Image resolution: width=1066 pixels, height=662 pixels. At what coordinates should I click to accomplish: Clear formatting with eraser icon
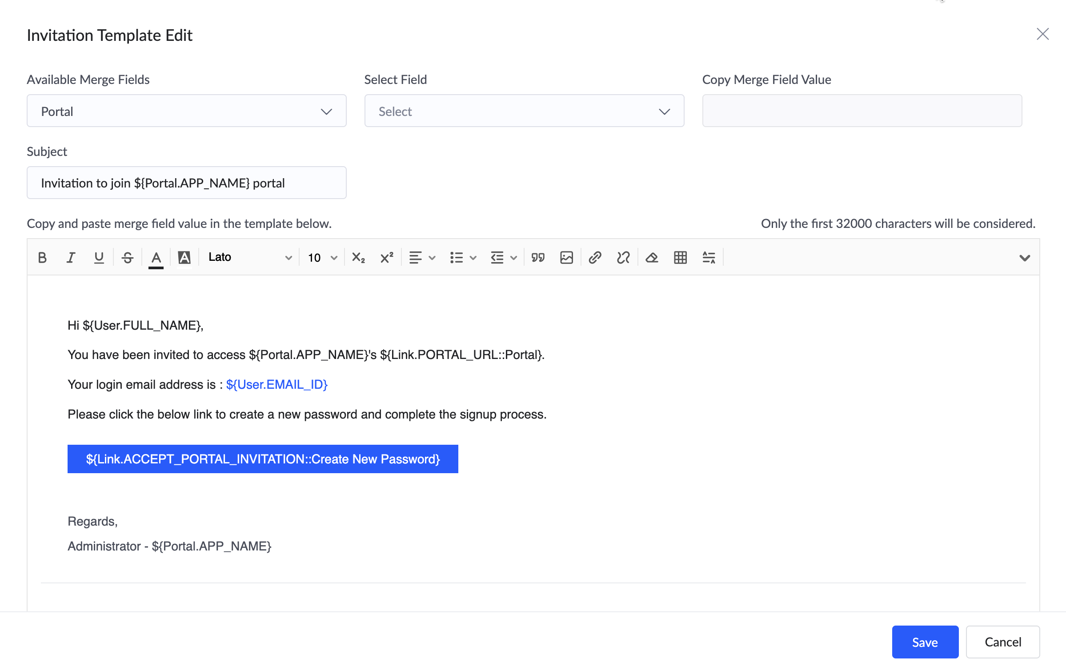pyautogui.click(x=652, y=257)
